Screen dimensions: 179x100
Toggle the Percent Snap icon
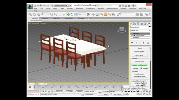coord(110,14)
